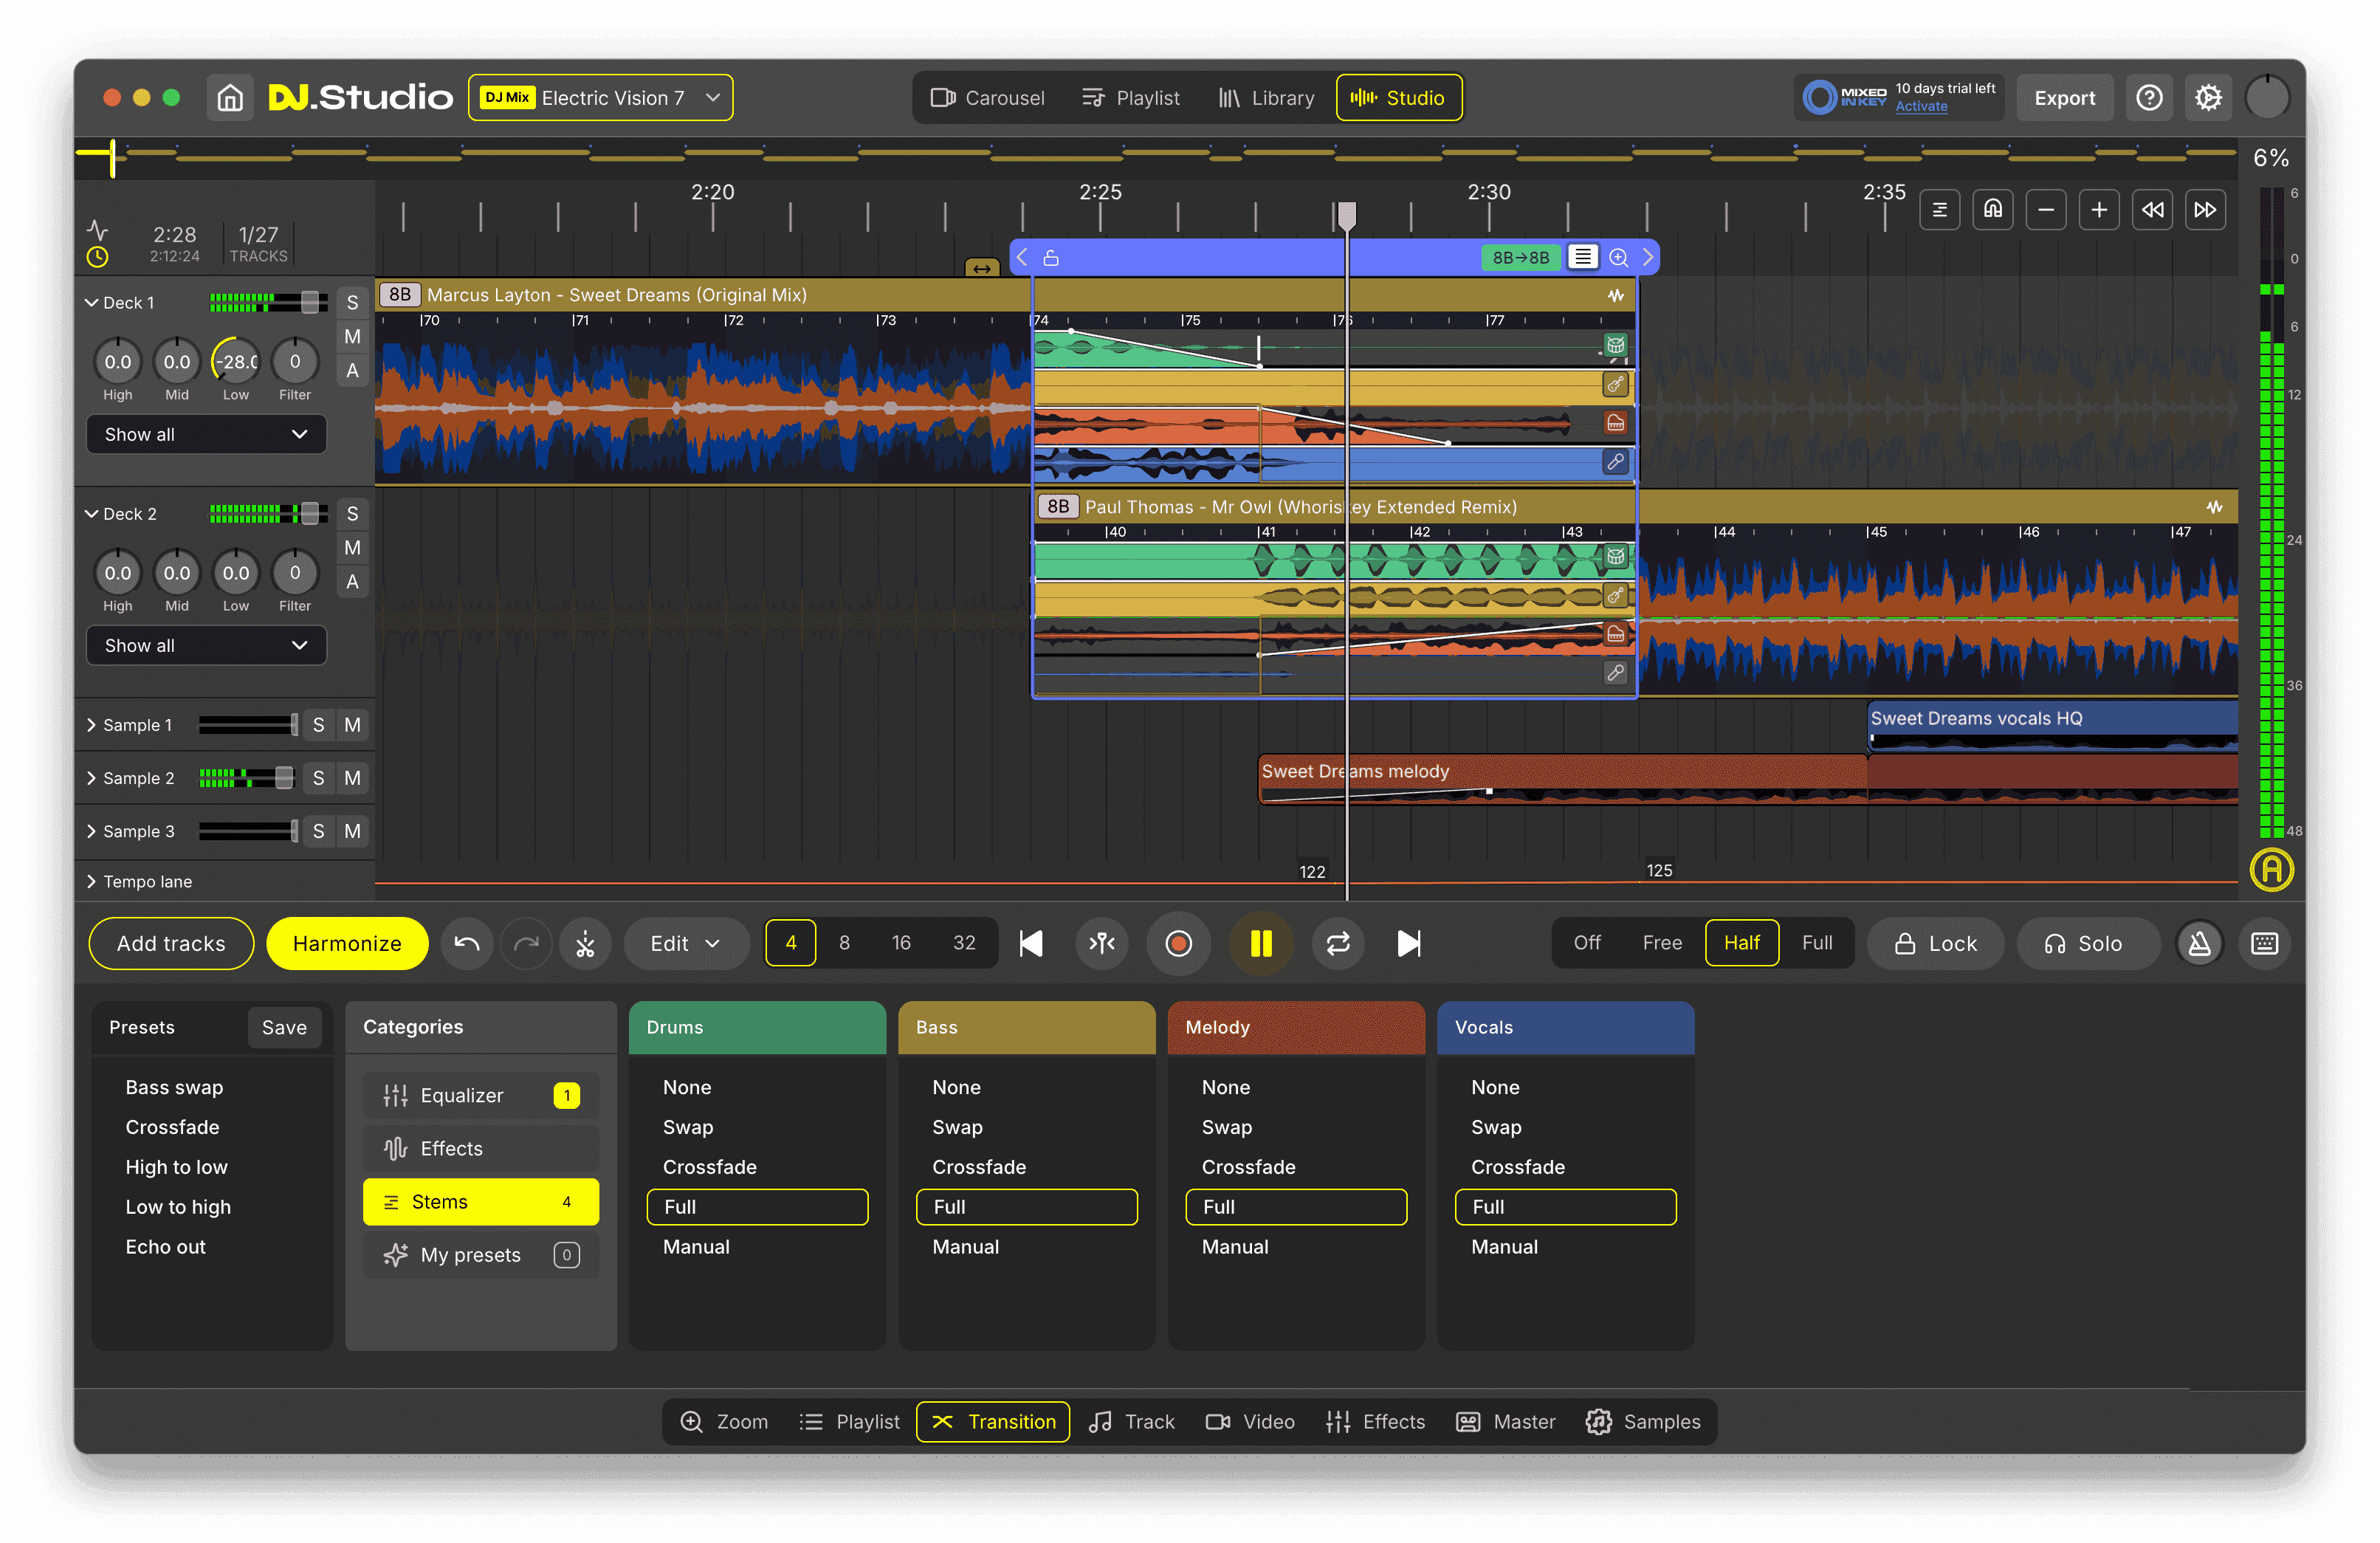Viewport: 2380px width, 1543px height.
Task: Mute Sample 3 track
Action: [352, 831]
